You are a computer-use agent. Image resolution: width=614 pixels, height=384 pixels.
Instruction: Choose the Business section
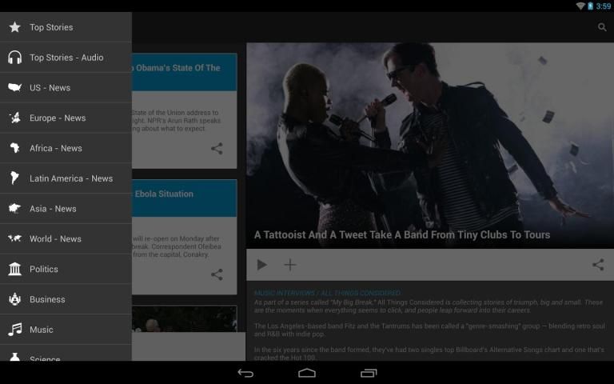[47, 299]
